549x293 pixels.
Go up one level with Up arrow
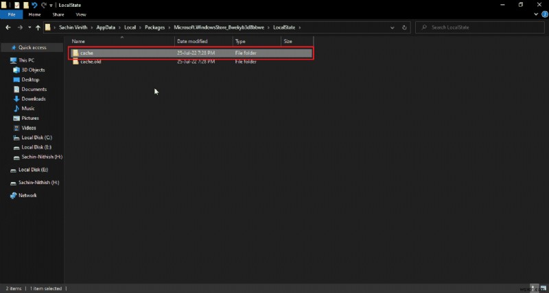[38, 27]
